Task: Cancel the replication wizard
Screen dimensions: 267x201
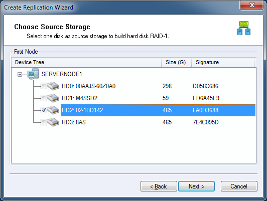Action: pyautogui.click(x=239, y=186)
